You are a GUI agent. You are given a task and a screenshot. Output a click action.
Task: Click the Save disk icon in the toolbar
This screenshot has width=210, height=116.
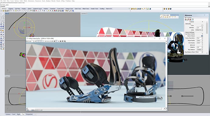pos(6,11)
